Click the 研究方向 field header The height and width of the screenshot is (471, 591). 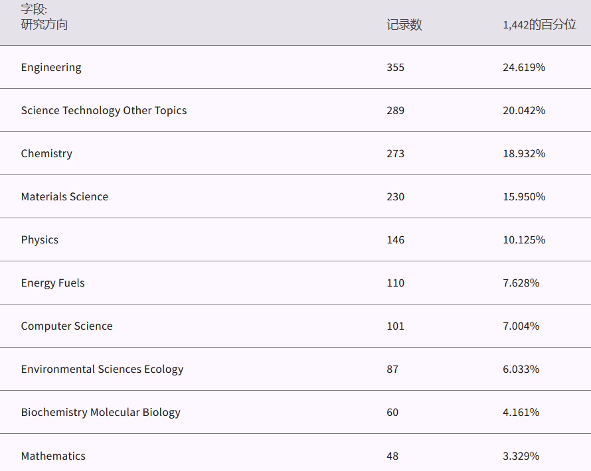point(44,25)
